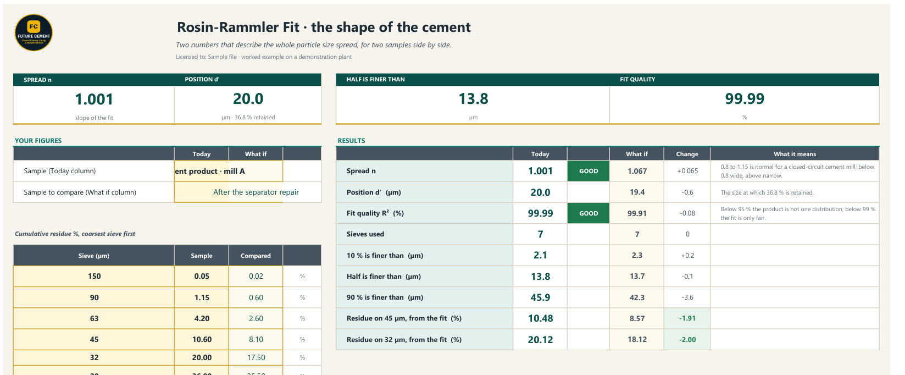
Task: Click the 'Sieves used' row label
Action: tap(365, 234)
